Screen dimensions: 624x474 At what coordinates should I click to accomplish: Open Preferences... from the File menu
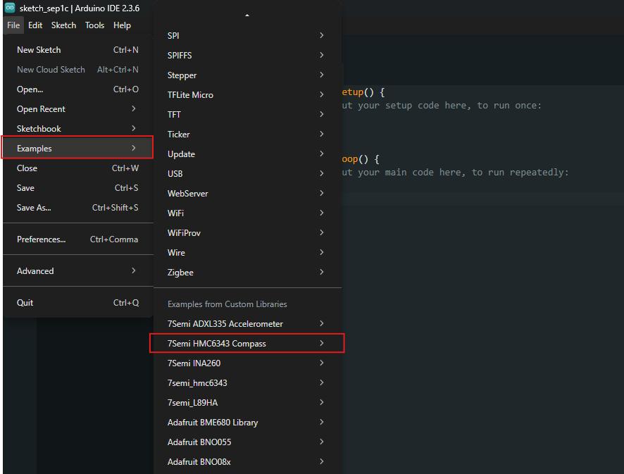[x=77, y=239]
